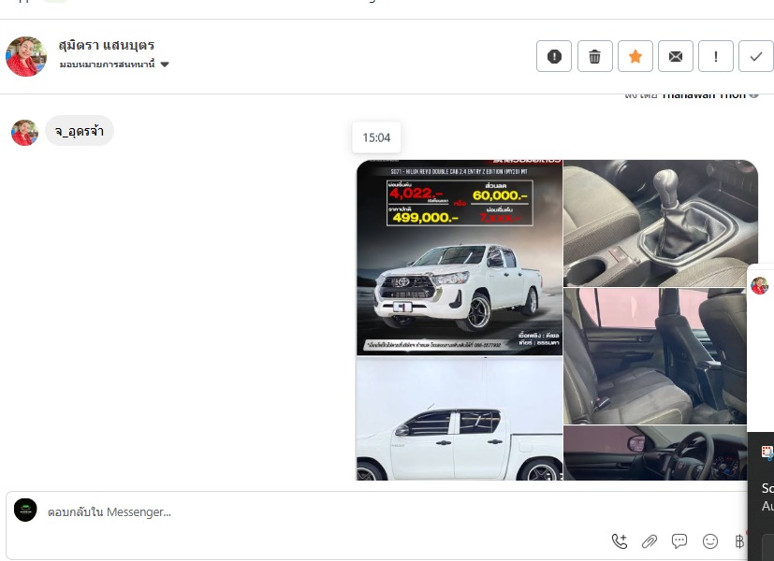Click the page avatar beside reply box
This screenshot has height=561, width=774.
click(25, 510)
